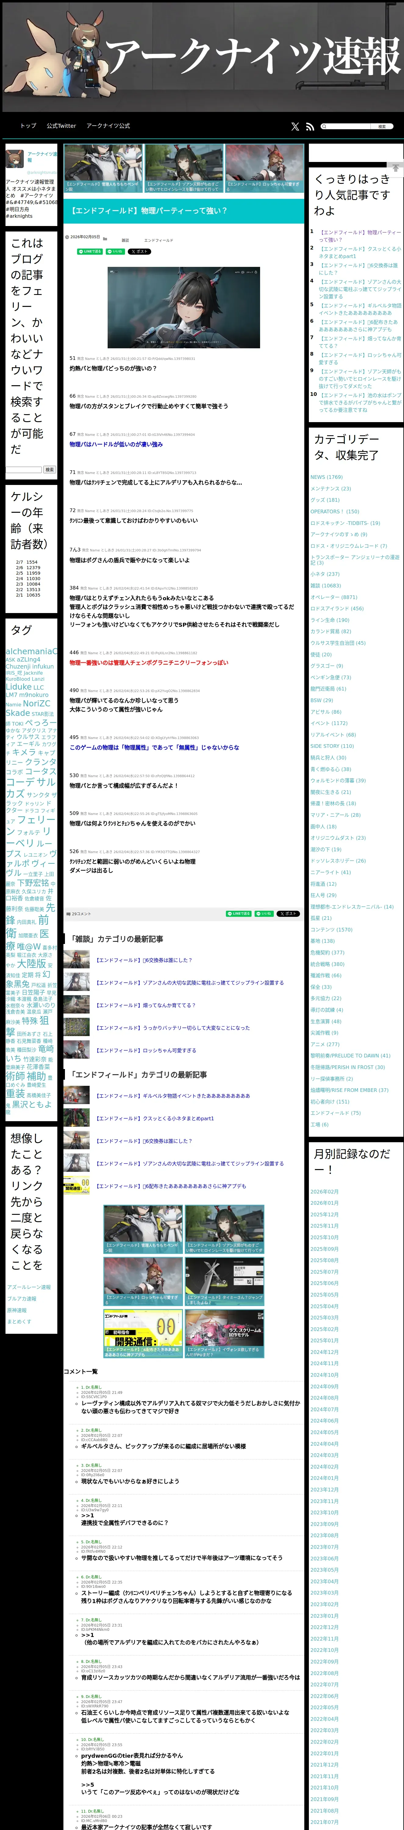Screen dimensions: 404x1830
Task: Click the NoriZC tag
Action: (37, 703)
